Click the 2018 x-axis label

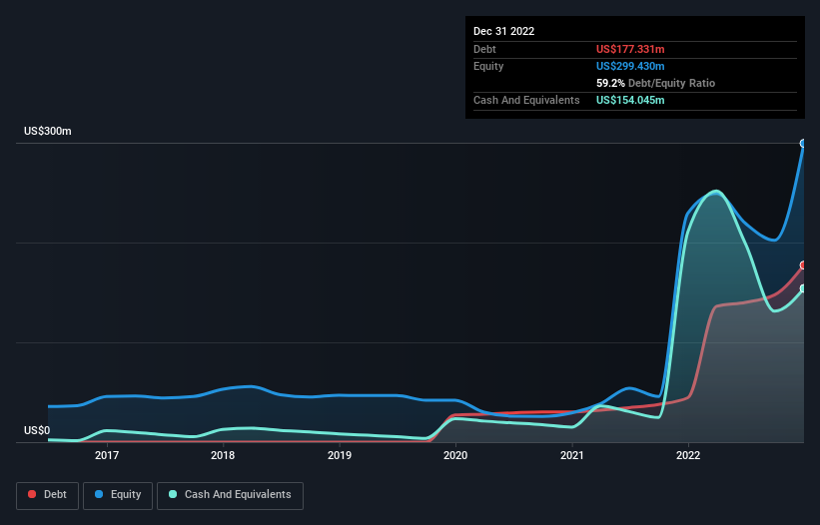223,455
